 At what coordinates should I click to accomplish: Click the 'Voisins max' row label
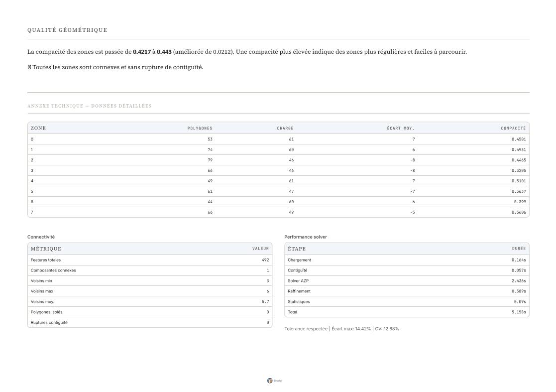[42, 291]
